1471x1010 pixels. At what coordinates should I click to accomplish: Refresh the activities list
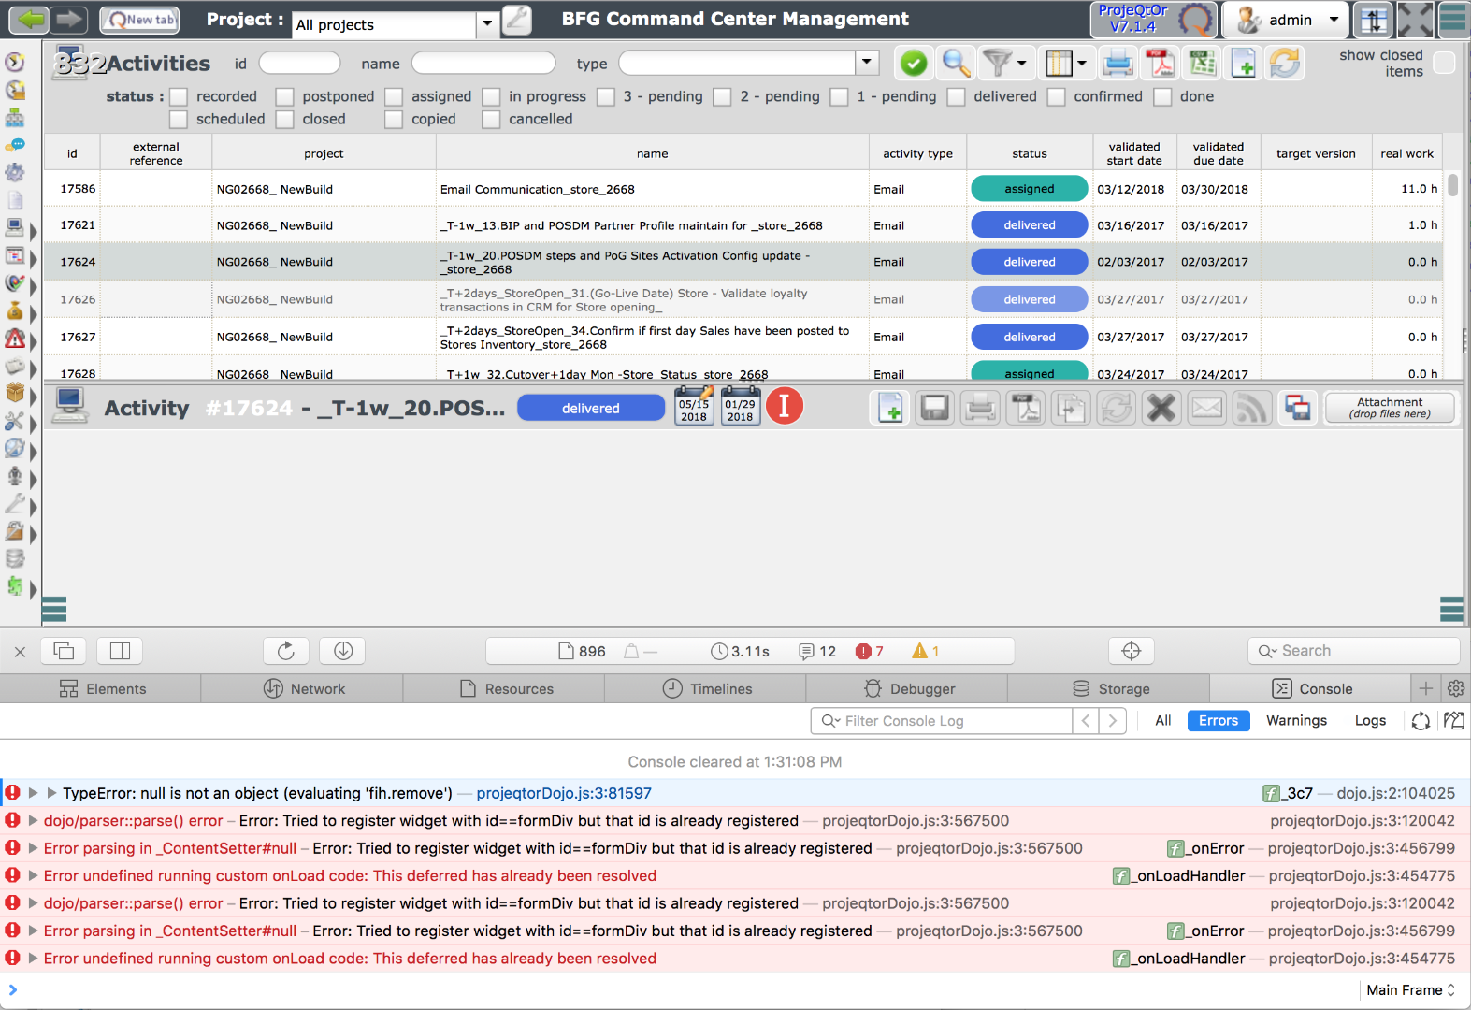click(x=1285, y=64)
